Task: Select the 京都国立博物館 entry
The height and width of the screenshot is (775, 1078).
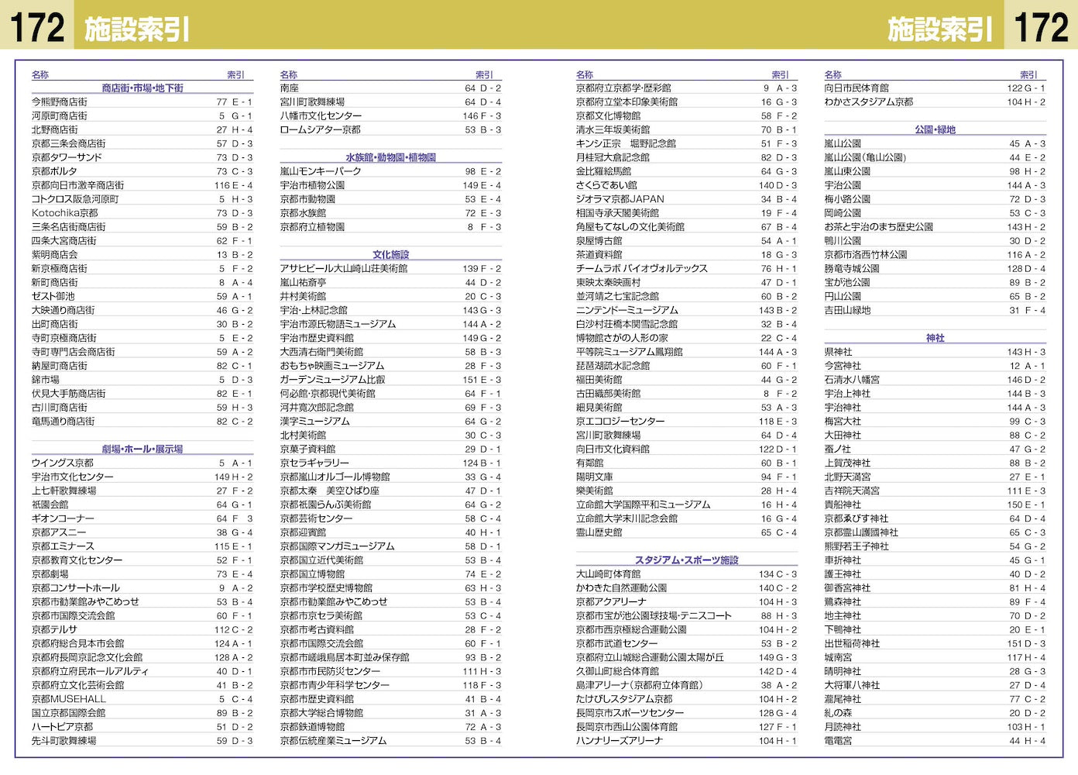Action: [x=313, y=573]
